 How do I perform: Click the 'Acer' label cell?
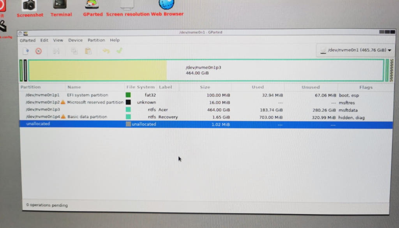[x=163, y=110]
